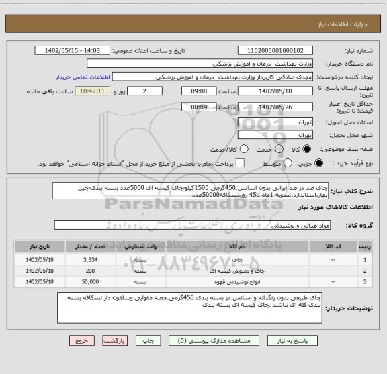
Task: Click the quantity cell 50,000
Action: 90,282
